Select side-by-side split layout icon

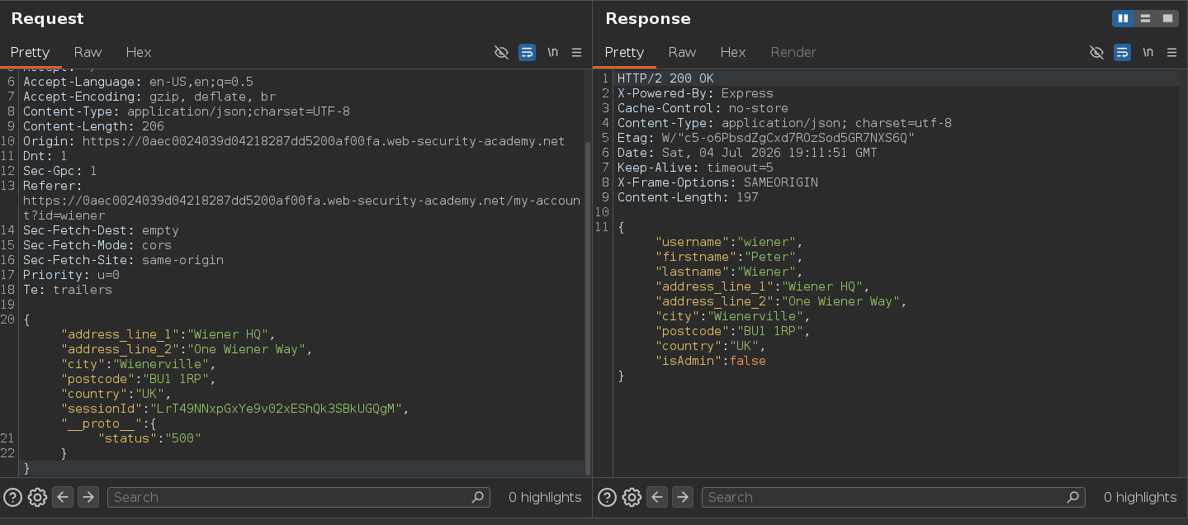[x=1123, y=18]
